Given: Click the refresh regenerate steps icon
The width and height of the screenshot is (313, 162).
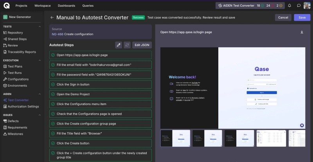Looking at the screenshot, I should [127, 45].
